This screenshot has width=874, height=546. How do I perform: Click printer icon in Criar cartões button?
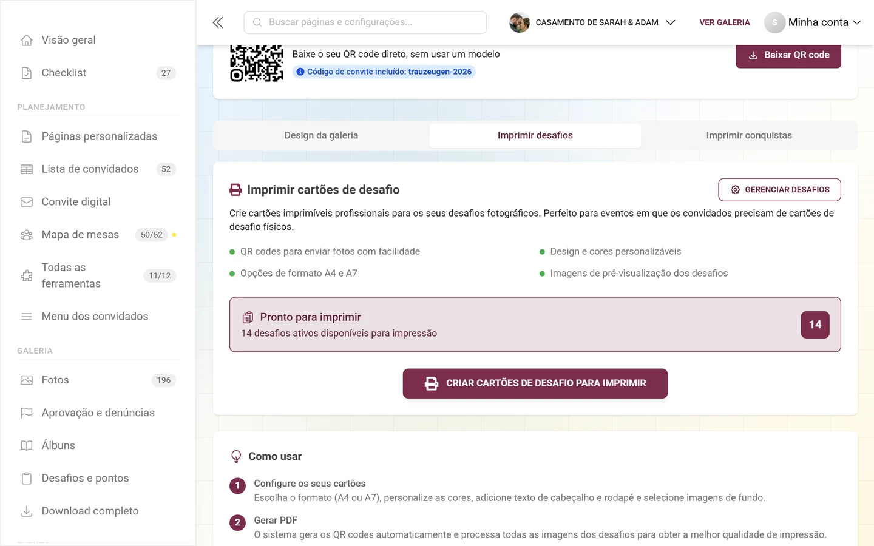pos(432,383)
